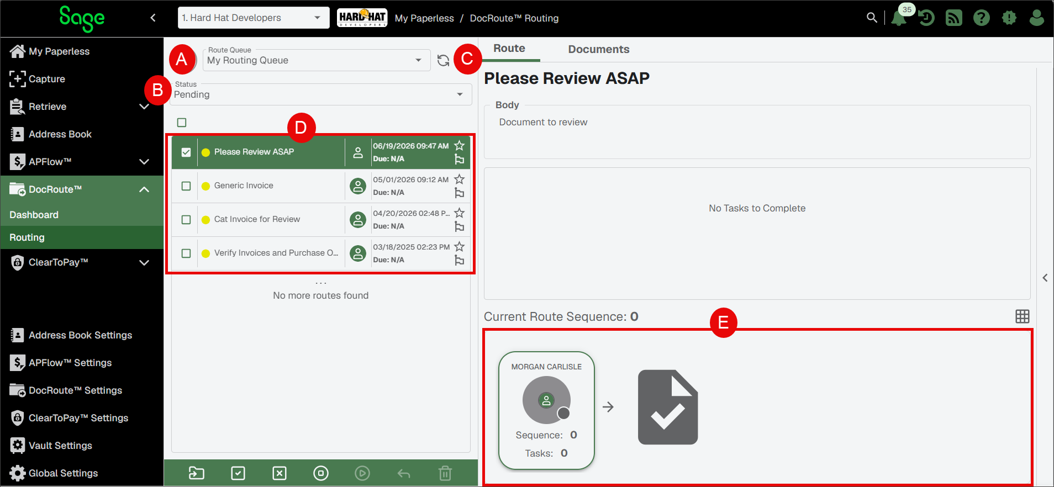Screen dimensions: 1054x487
Task: Switch to the Route tab
Action: coord(509,49)
